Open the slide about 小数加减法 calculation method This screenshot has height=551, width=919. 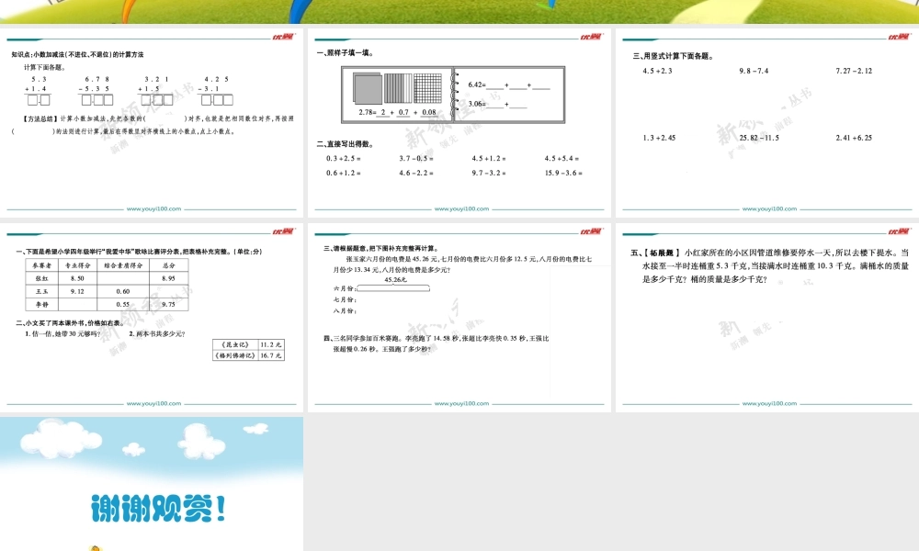(152, 124)
